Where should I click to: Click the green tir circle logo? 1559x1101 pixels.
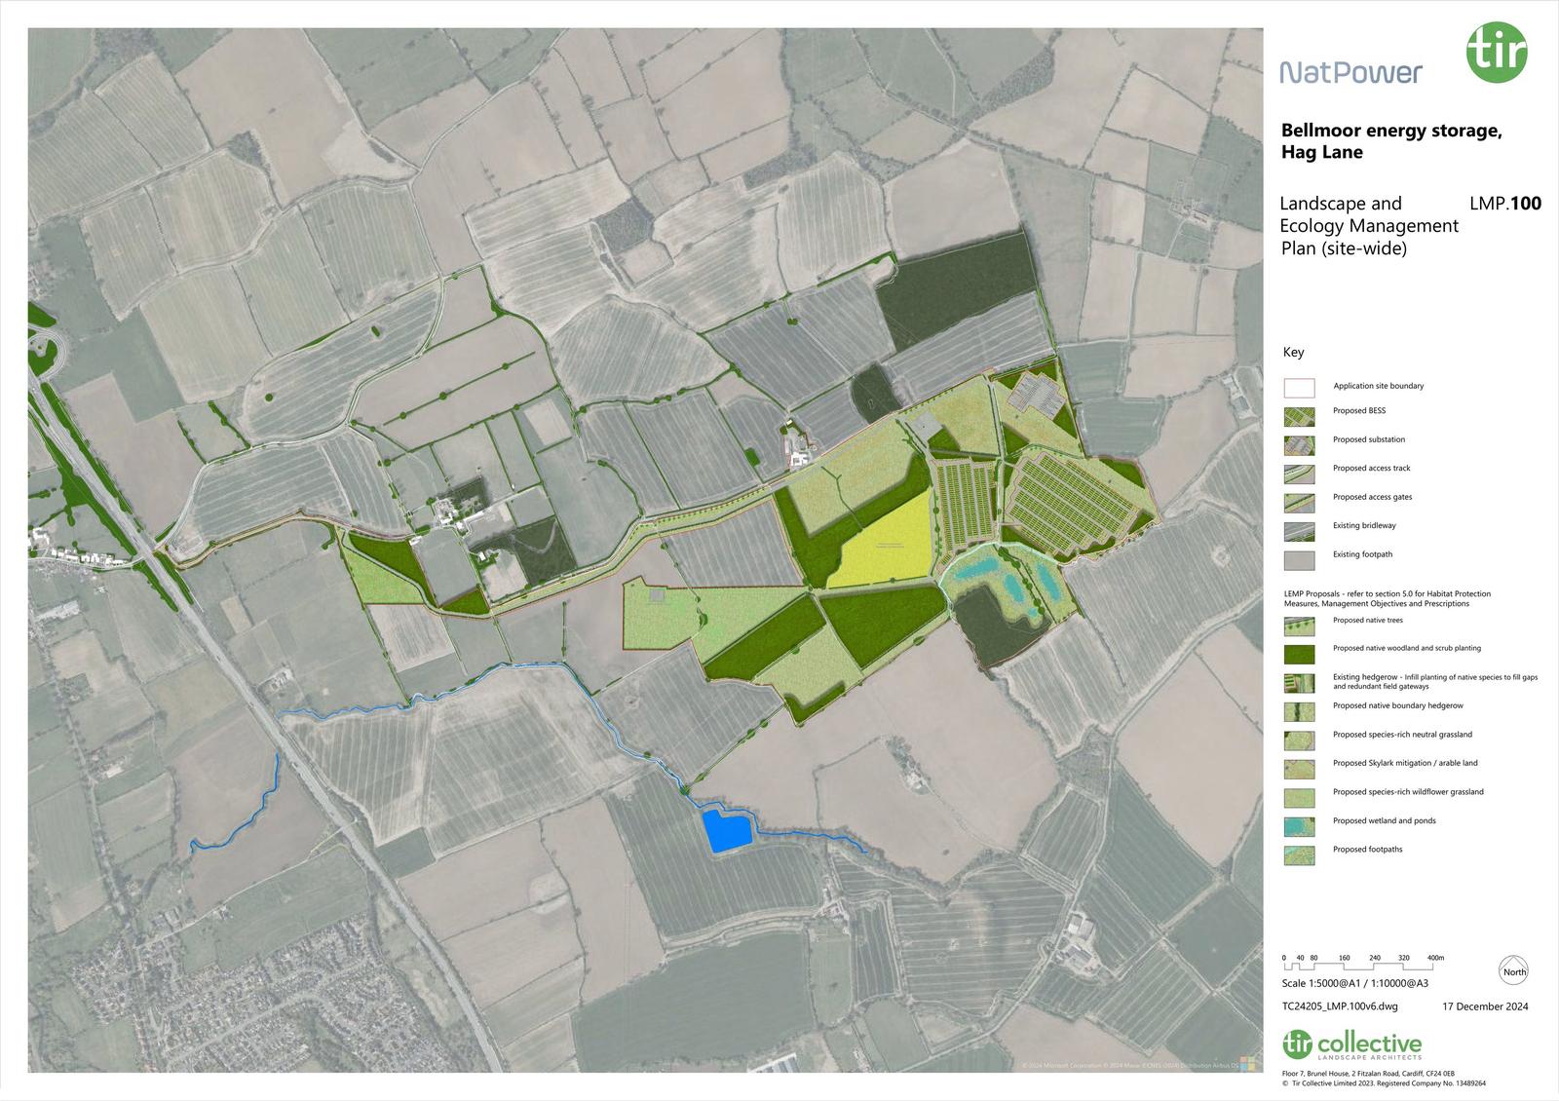[1498, 53]
